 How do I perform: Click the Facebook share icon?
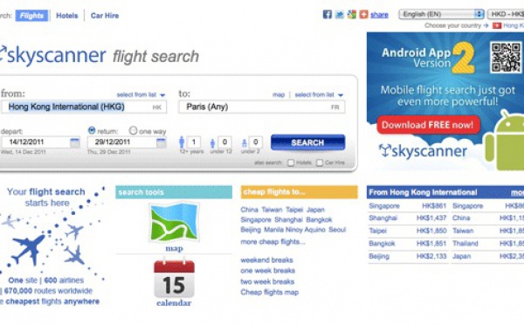(327, 14)
